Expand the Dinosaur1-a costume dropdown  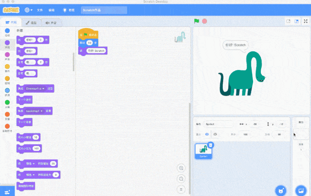point(43,88)
